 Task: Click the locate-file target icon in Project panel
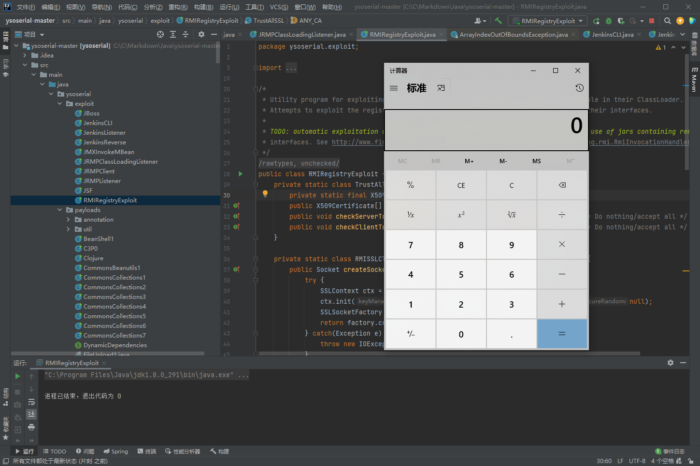coord(160,34)
